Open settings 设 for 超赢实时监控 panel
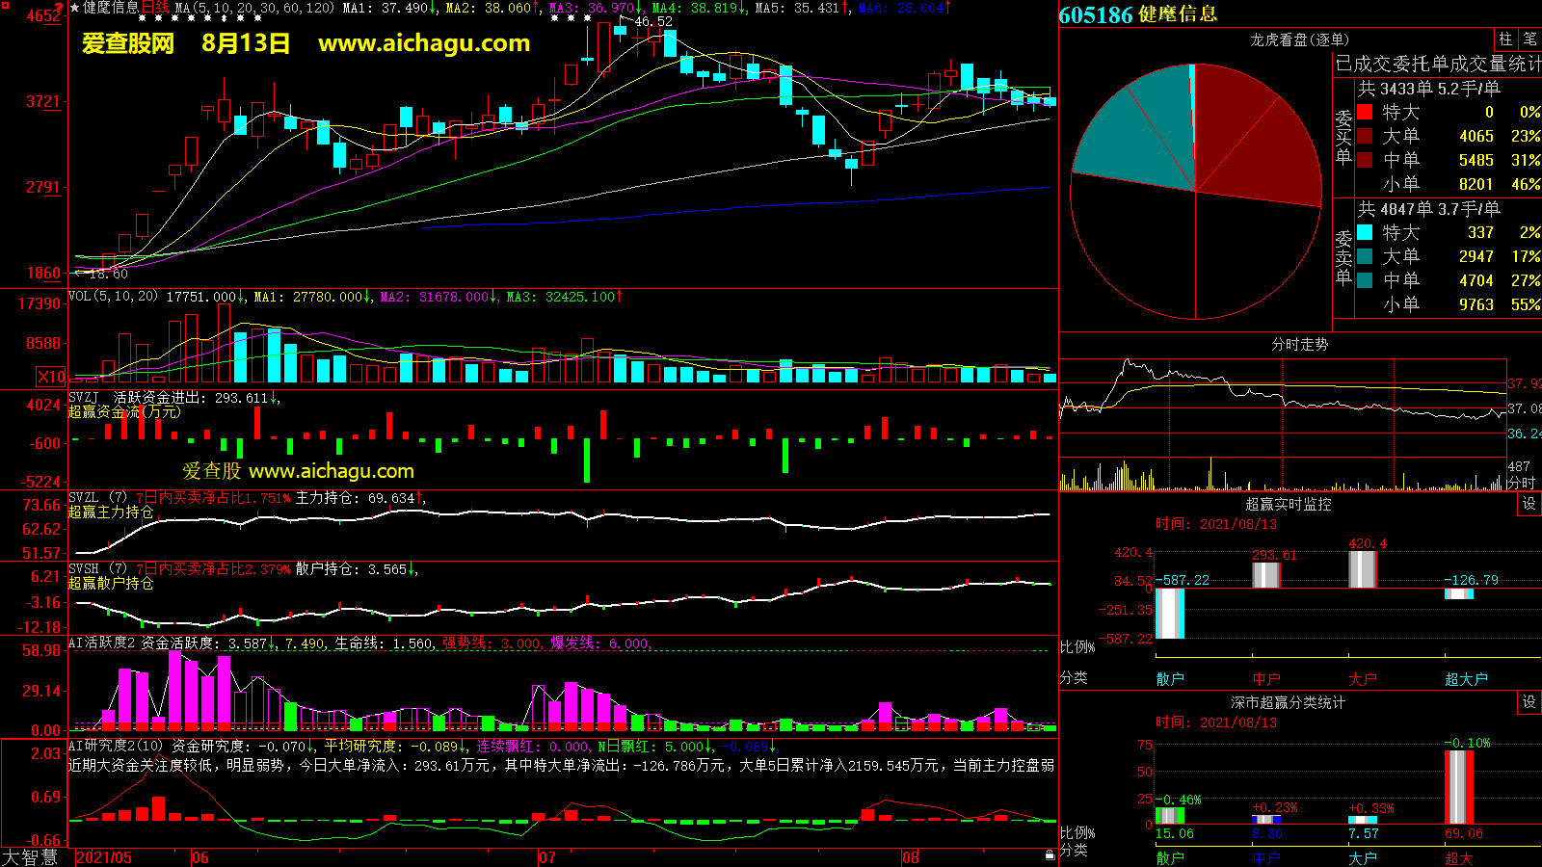Screen dimensions: 1542x867 coord(1529,504)
